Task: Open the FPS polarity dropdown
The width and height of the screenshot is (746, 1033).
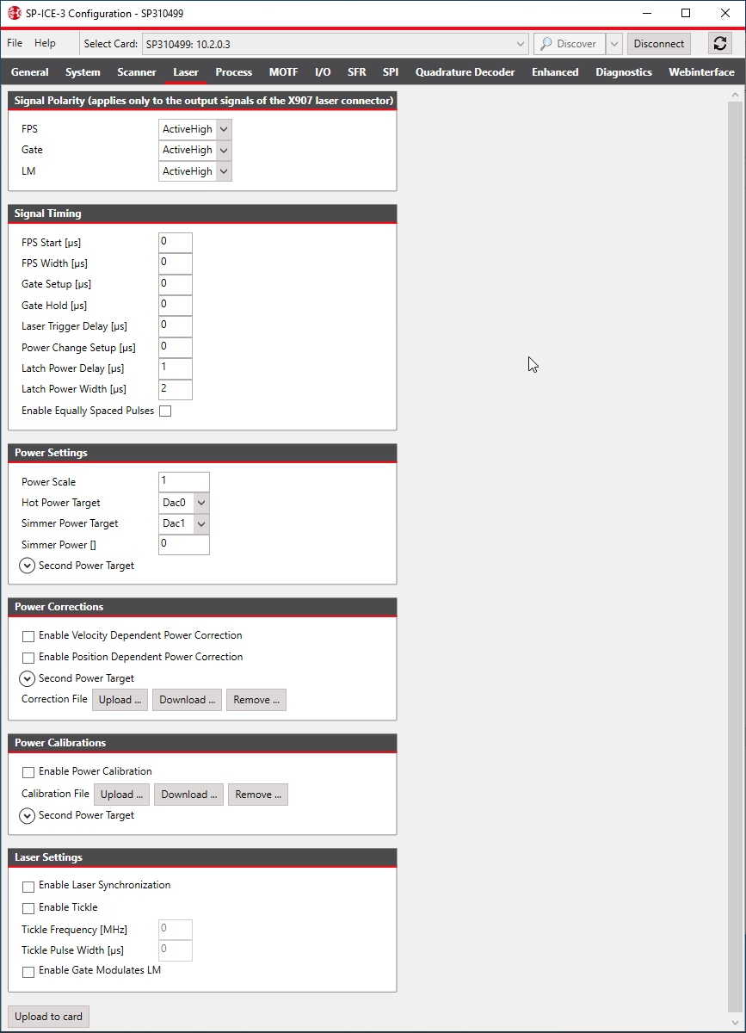Action: (225, 128)
